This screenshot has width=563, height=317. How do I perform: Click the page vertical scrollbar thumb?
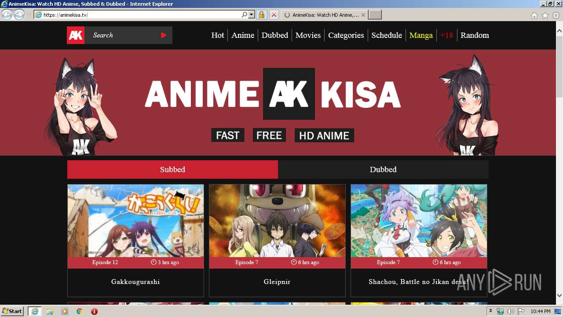coord(559,66)
